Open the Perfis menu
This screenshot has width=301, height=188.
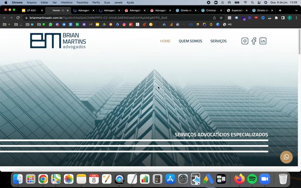(96, 3)
